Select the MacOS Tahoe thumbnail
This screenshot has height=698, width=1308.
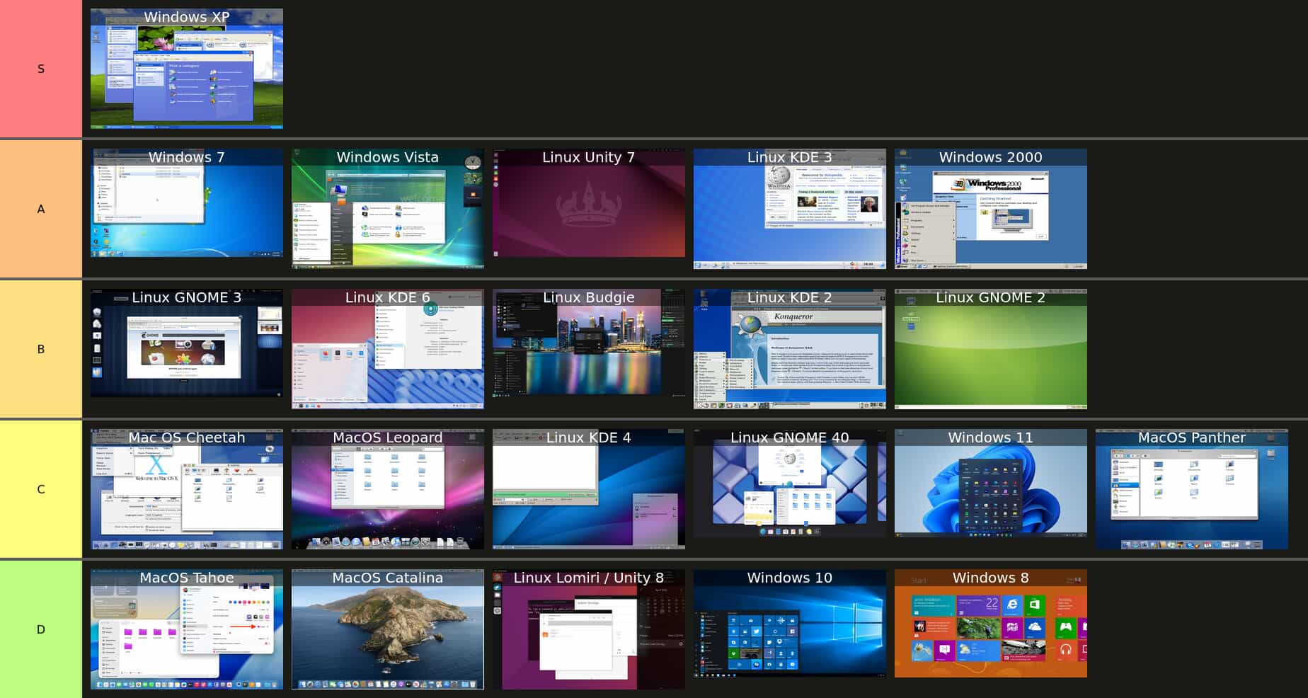click(x=187, y=629)
